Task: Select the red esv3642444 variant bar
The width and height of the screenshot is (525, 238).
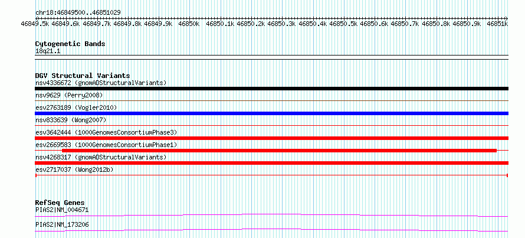Action: pos(271,138)
